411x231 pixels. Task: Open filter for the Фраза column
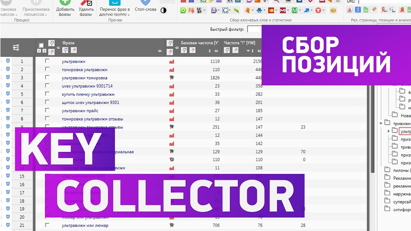pos(65,50)
